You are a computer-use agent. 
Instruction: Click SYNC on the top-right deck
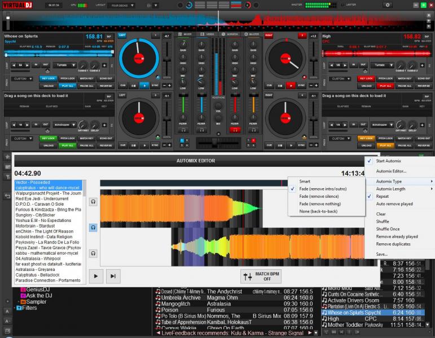coord(301,86)
